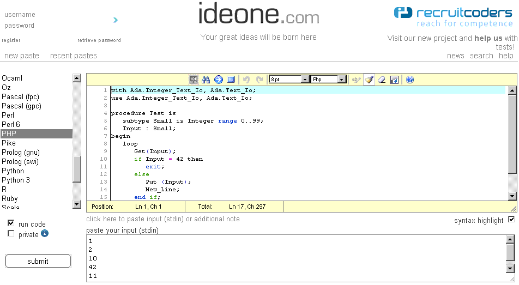Select R in the language list
This screenshot has width=519, height=285.
pos(37,189)
